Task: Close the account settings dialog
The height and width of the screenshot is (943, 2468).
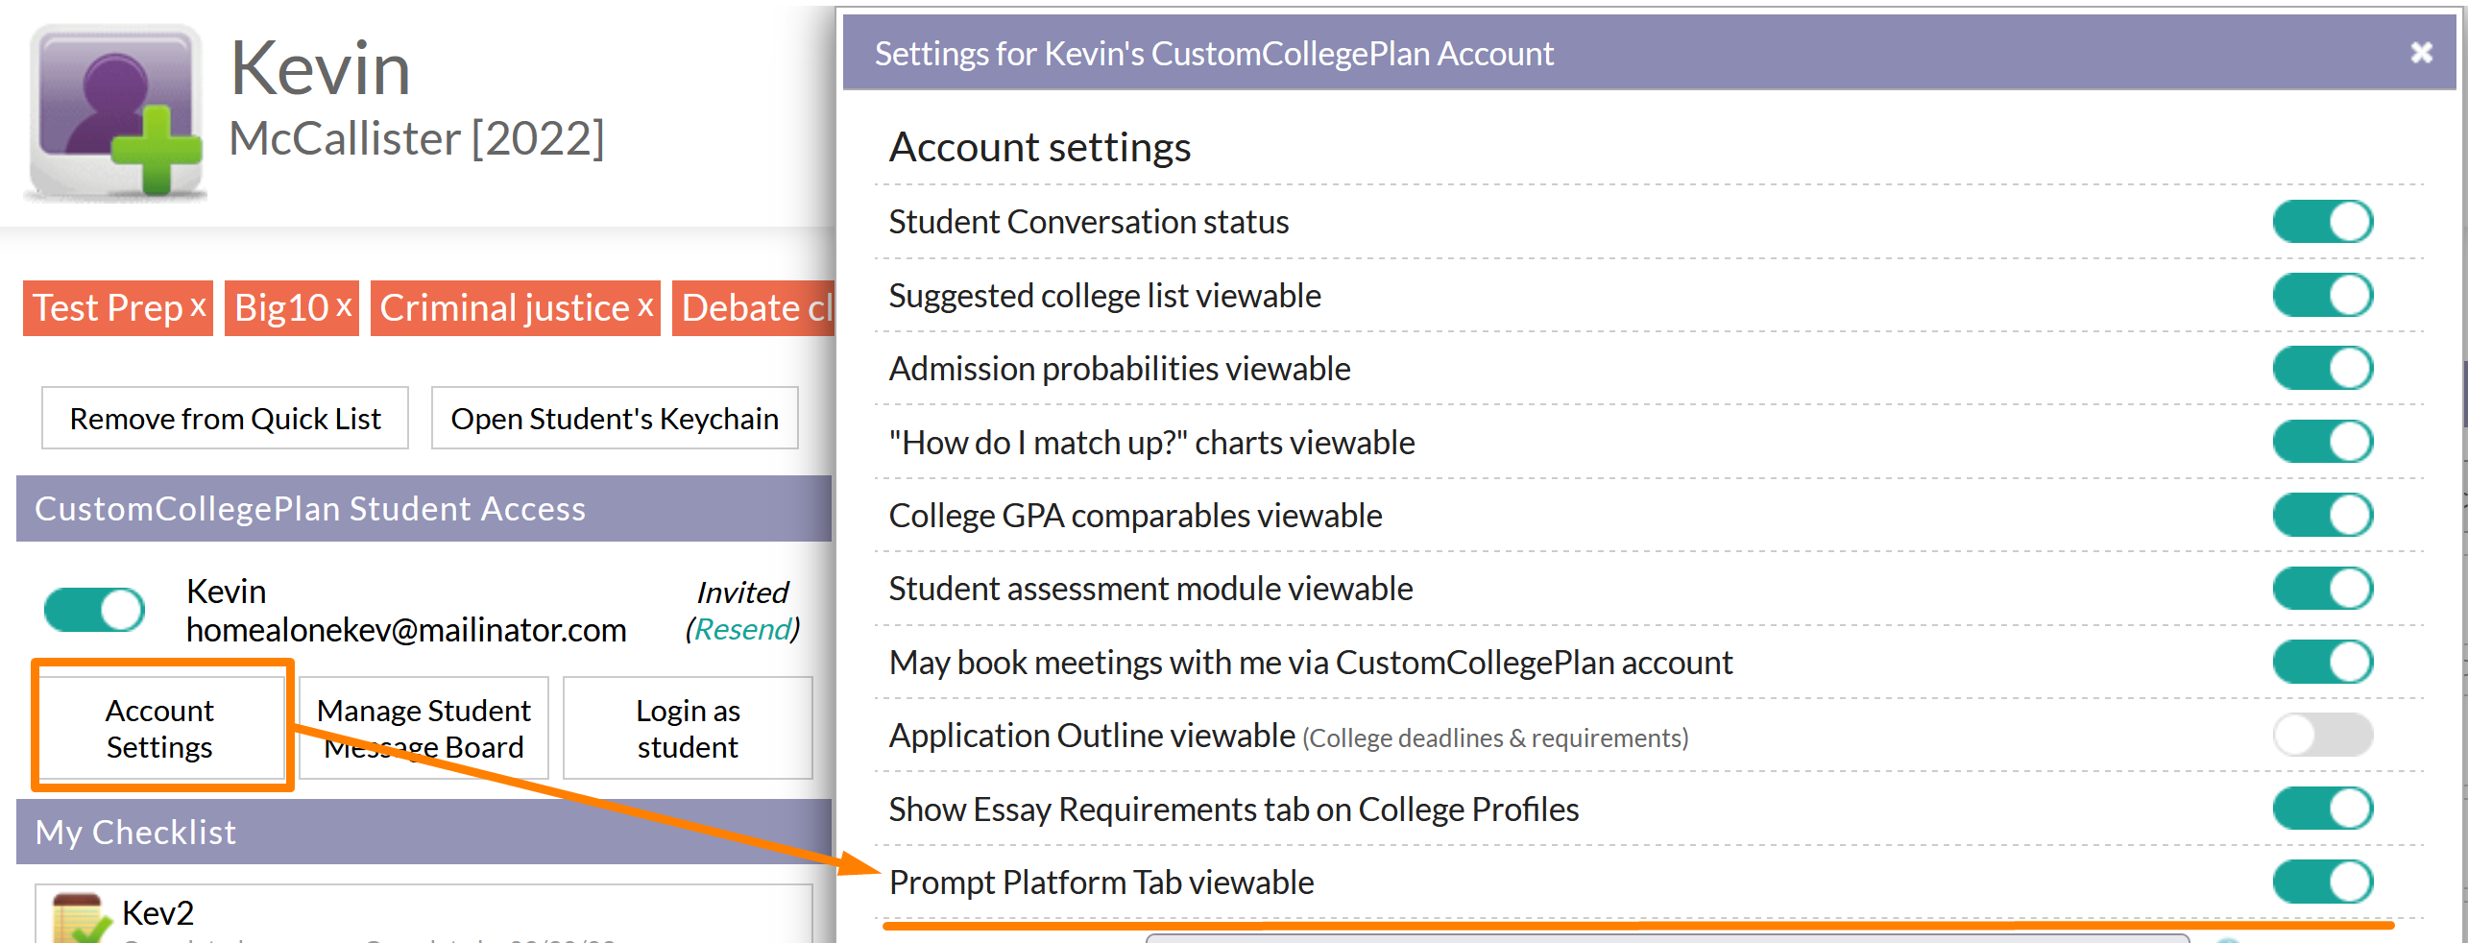Action: click(x=2421, y=53)
